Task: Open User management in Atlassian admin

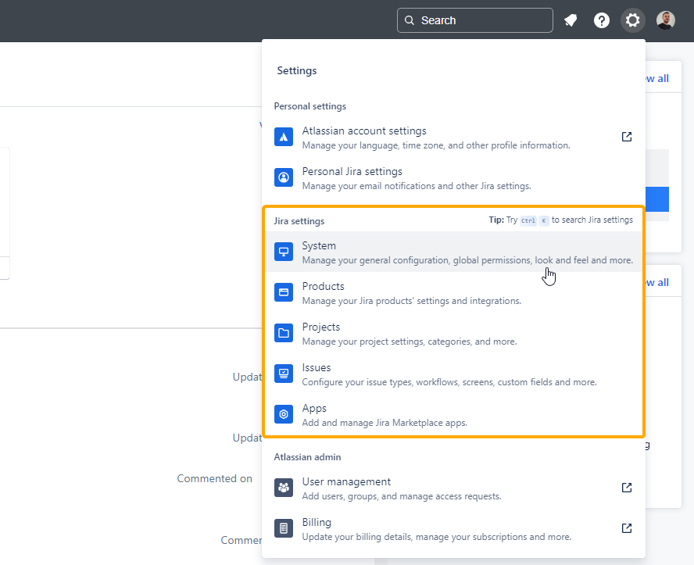Action: (x=453, y=488)
